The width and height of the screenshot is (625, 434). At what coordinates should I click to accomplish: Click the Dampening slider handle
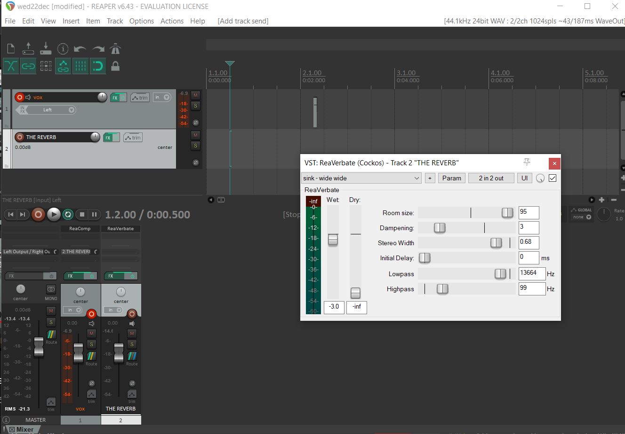pos(440,227)
